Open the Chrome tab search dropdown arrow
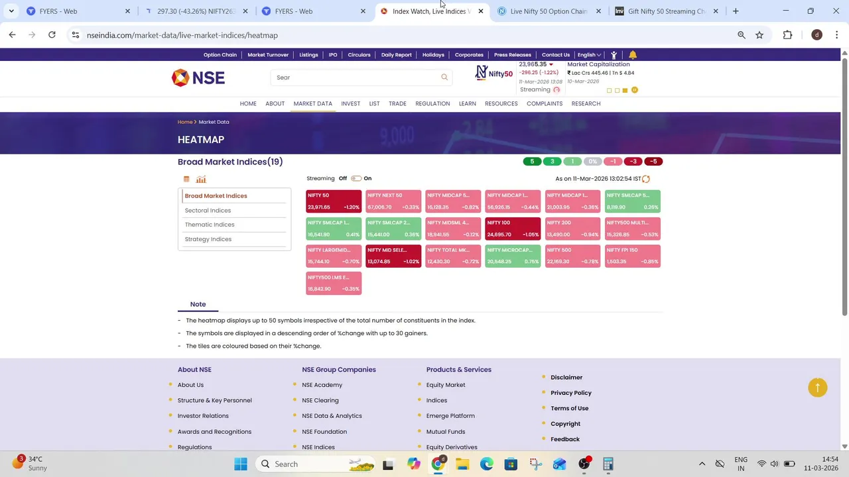 pyautogui.click(x=11, y=11)
